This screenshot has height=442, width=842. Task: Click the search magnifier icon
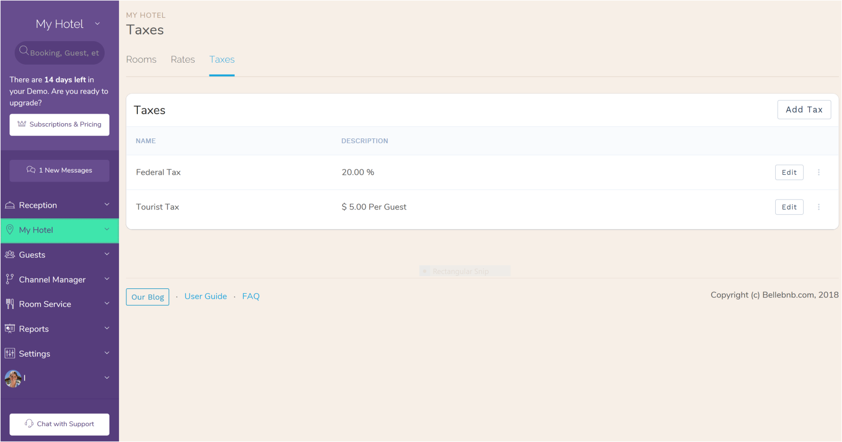pos(24,51)
